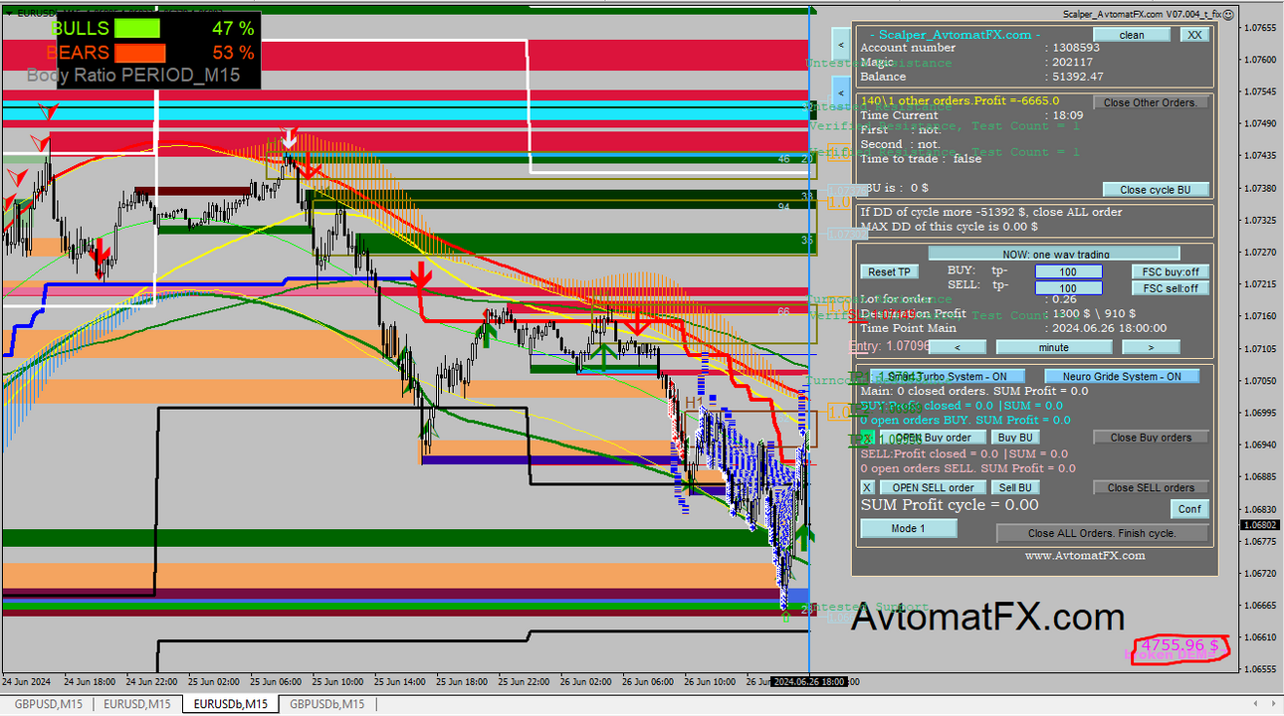
Task: Click the Close Buy orders button
Action: click(x=1151, y=438)
